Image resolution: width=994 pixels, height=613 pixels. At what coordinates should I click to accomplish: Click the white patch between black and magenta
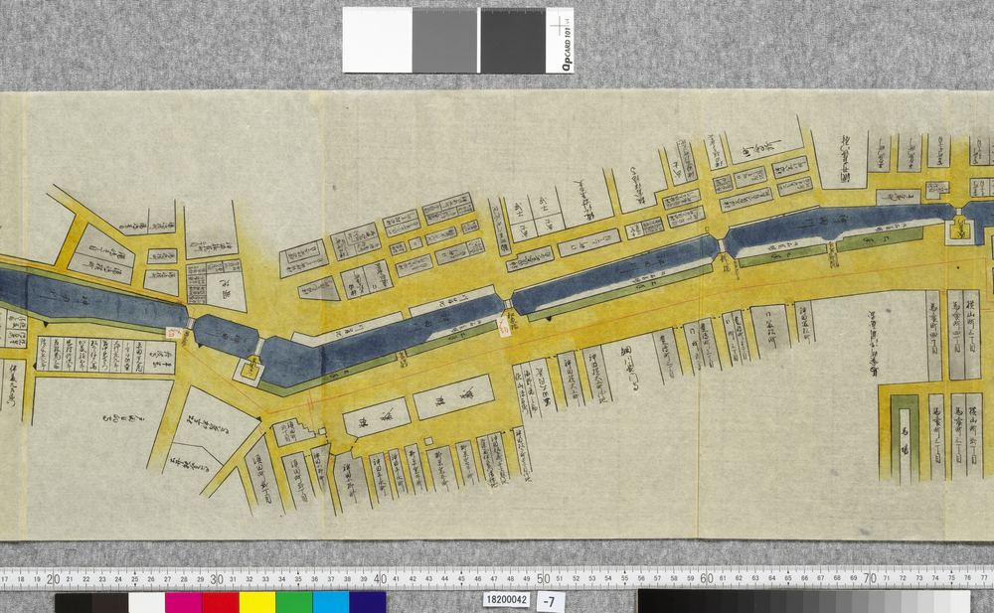[x=146, y=602]
